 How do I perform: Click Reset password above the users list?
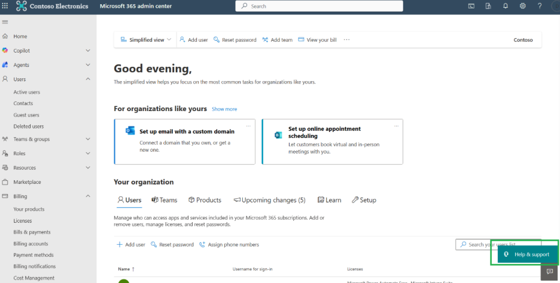pos(172,245)
